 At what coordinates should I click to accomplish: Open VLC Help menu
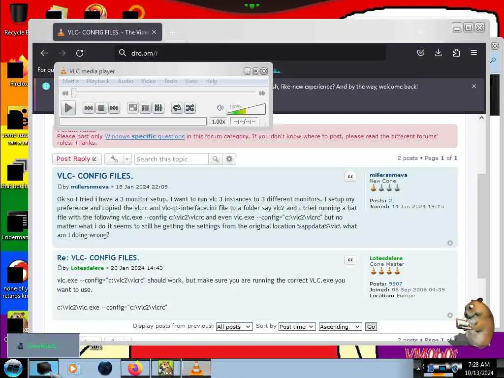coord(211,81)
